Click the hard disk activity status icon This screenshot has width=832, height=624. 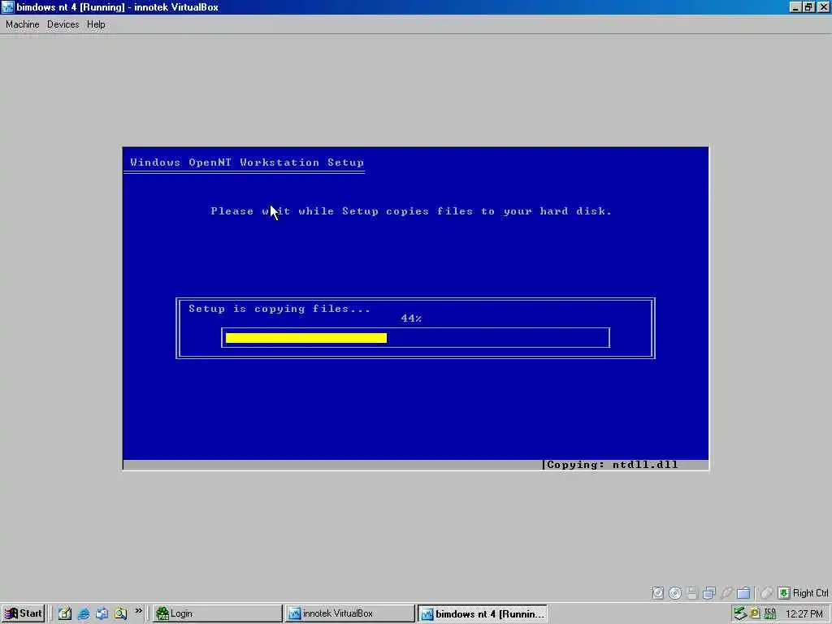point(657,592)
